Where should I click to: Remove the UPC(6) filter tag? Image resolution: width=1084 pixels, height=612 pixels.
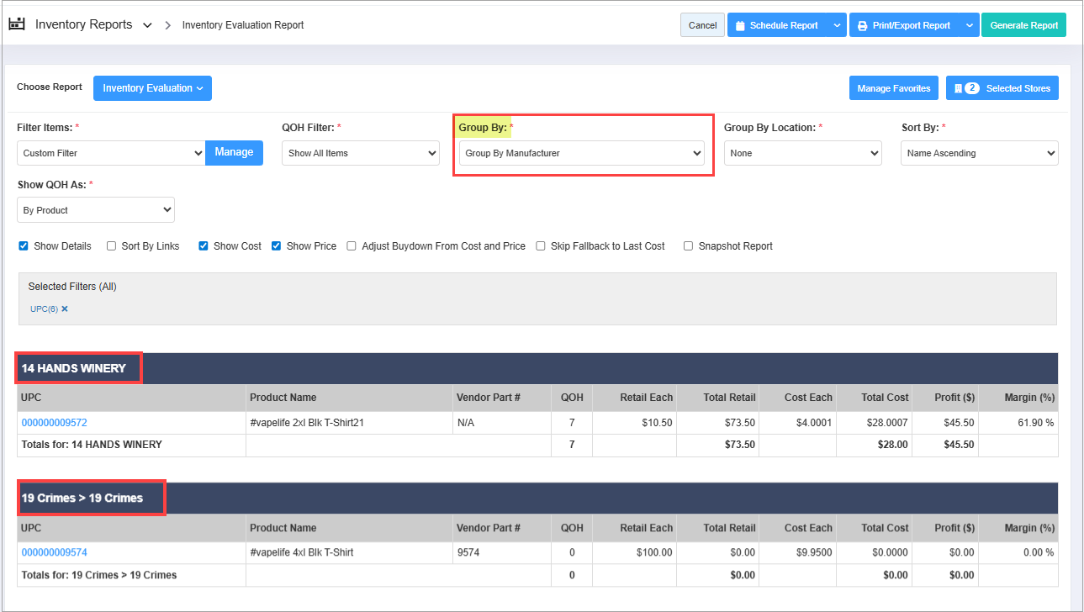65,309
